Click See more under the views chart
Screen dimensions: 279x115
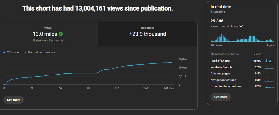tap(14, 100)
